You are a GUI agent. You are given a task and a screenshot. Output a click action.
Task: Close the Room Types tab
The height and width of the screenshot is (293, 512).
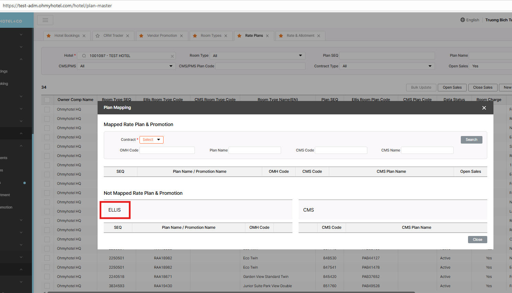pyautogui.click(x=226, y=36)
